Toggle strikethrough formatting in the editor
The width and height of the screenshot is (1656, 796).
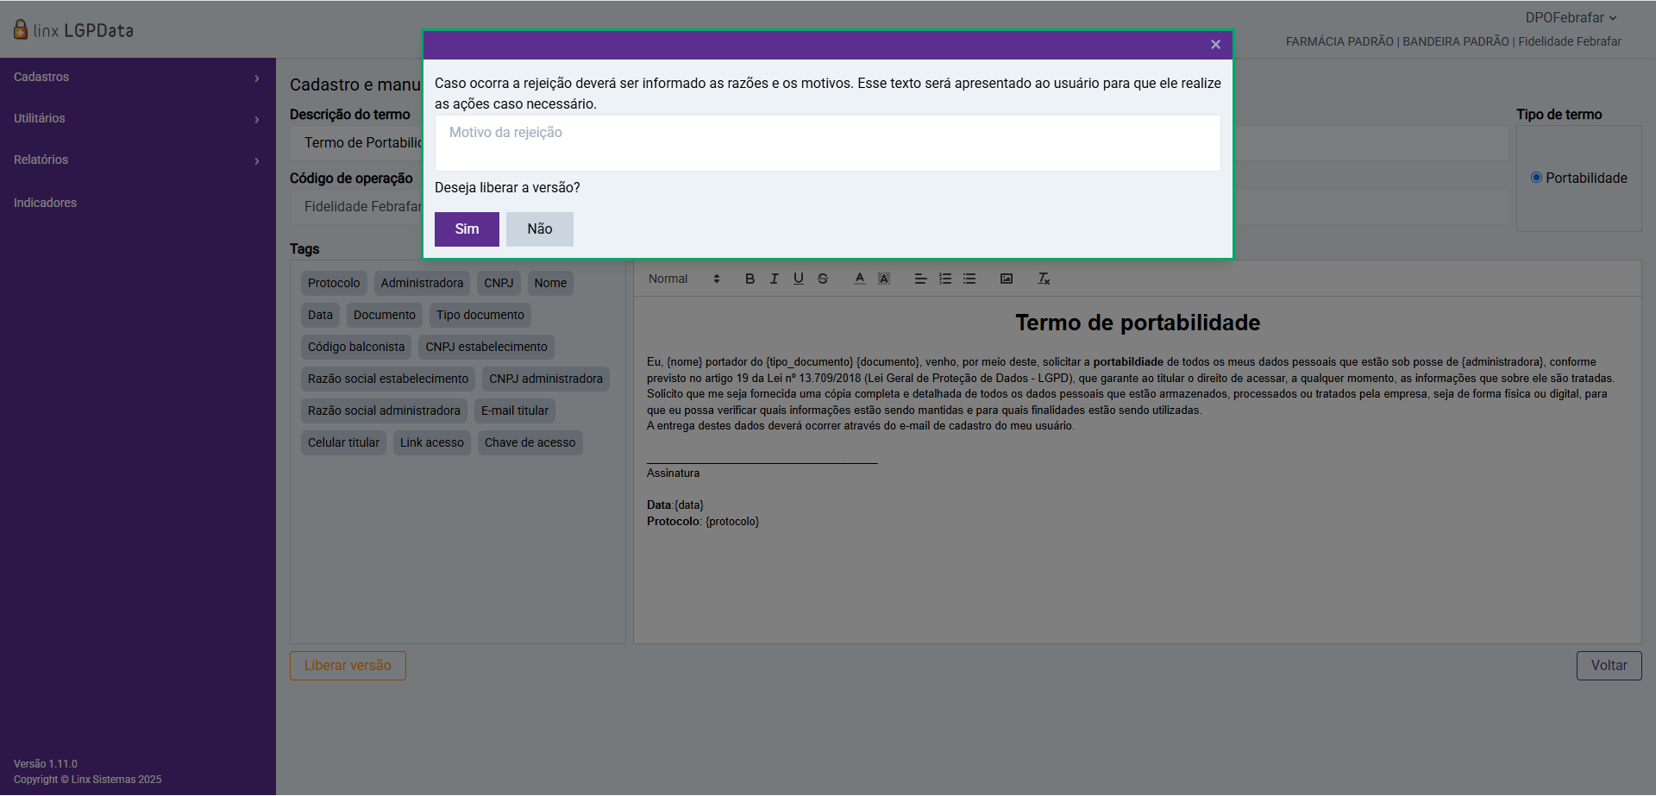[x=823, y=279]
